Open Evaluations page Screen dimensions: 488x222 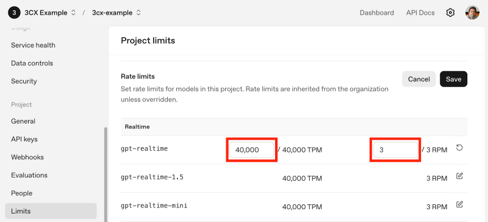point(29,175)
